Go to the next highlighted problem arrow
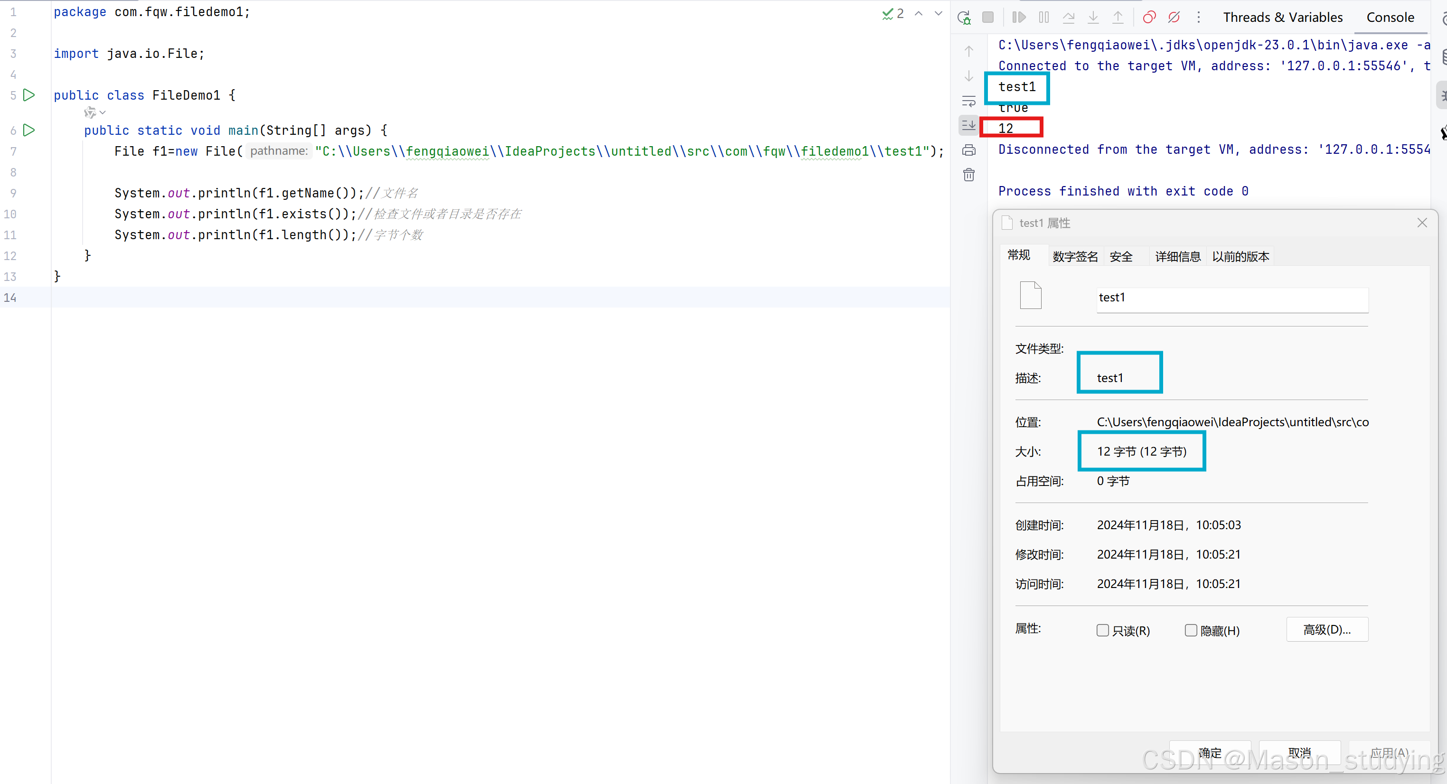The height and width of the screenshot is (784, 1447). pos(938,13)
